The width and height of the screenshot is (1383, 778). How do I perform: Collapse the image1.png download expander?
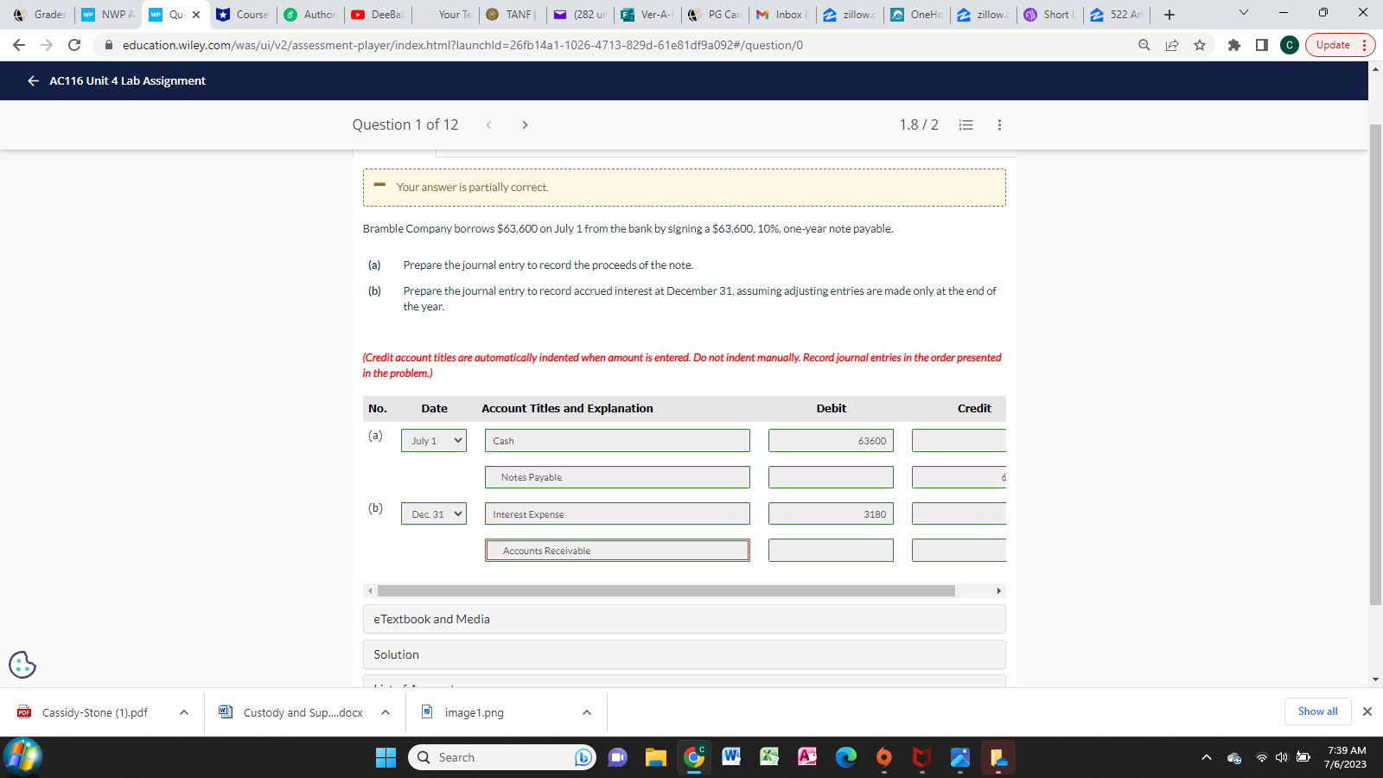click(586, 711)
